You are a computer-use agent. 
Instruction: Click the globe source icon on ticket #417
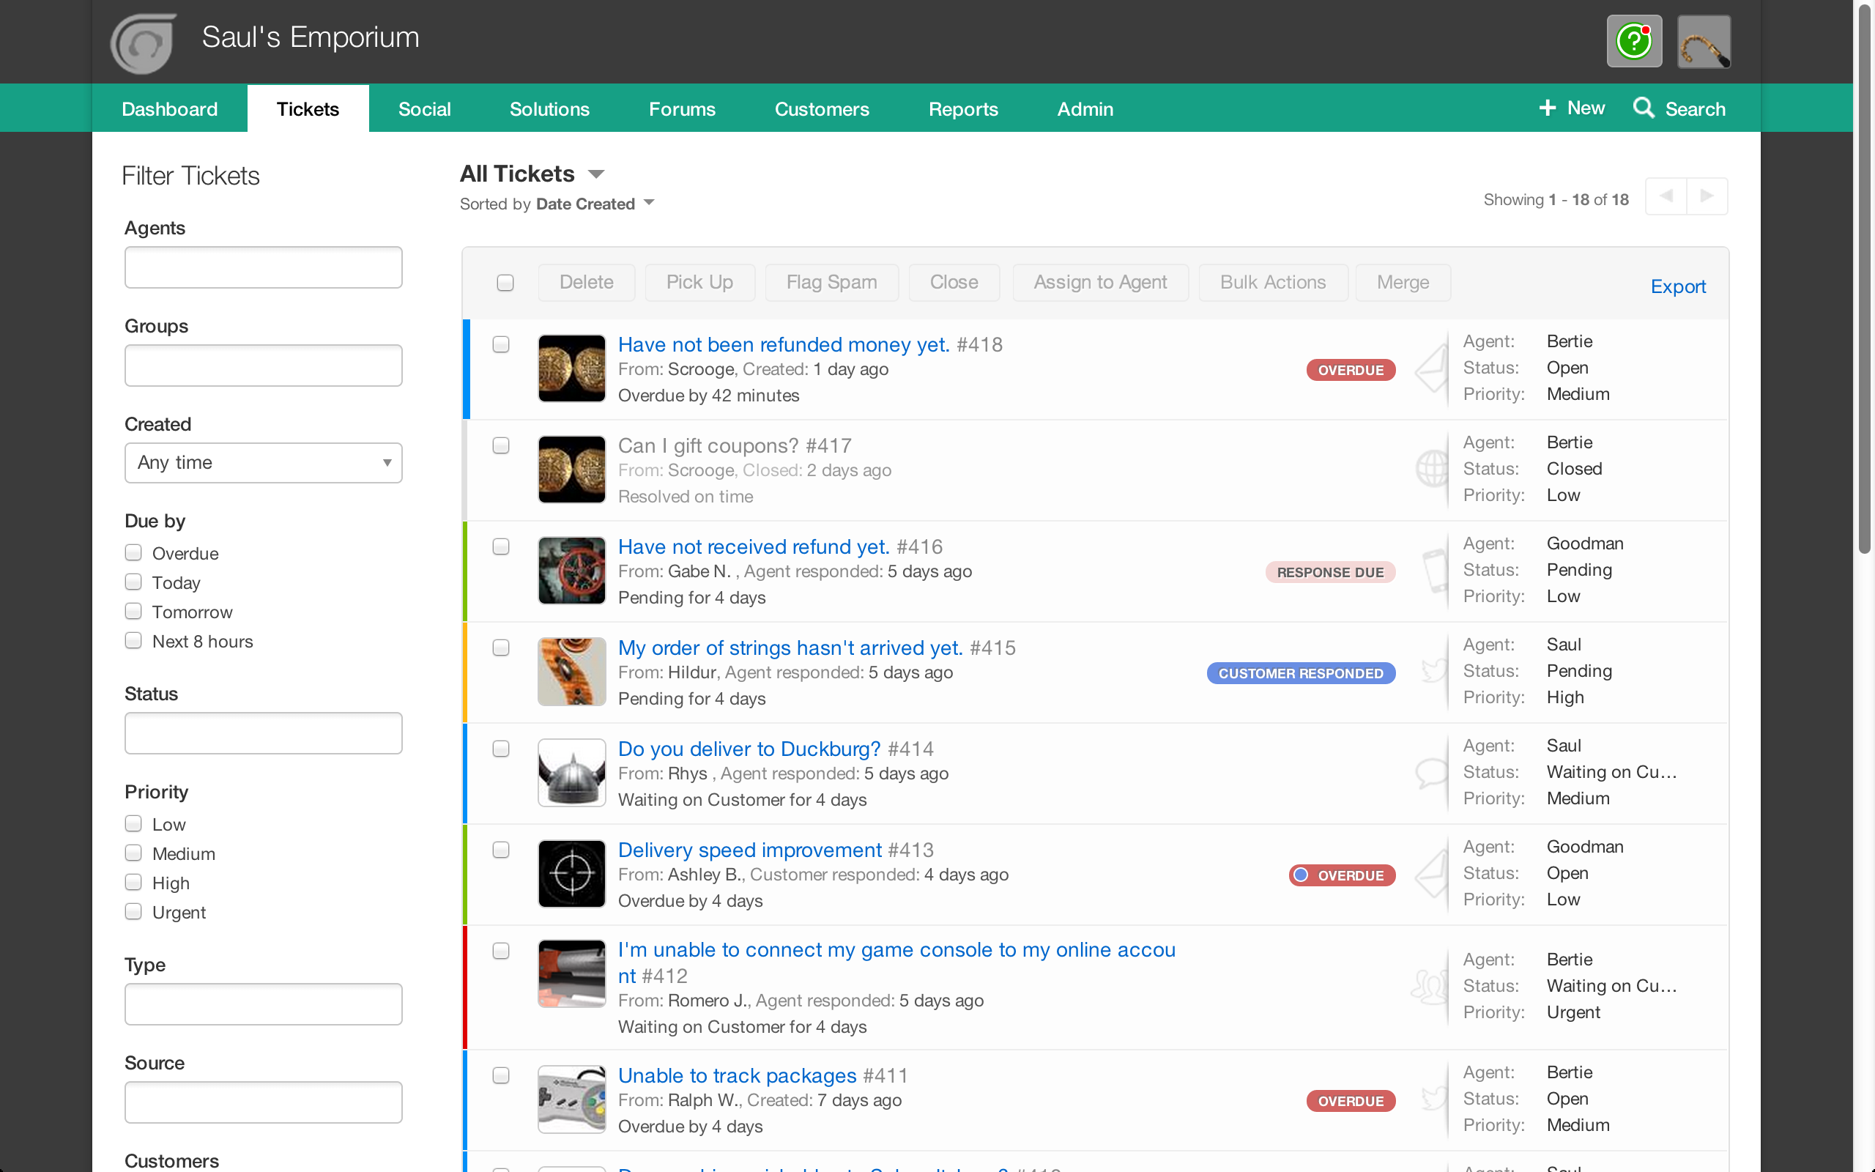click(1432, 469)
